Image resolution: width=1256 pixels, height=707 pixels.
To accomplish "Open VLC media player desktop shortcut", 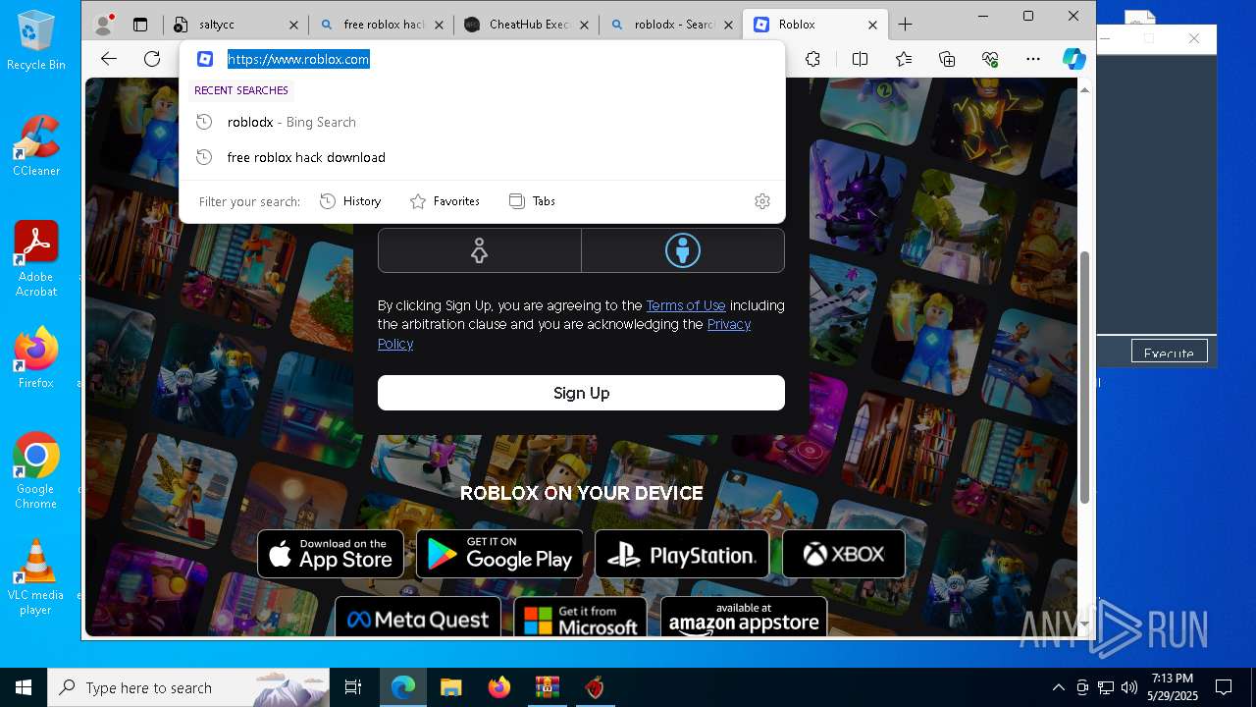I will point(36,577).
